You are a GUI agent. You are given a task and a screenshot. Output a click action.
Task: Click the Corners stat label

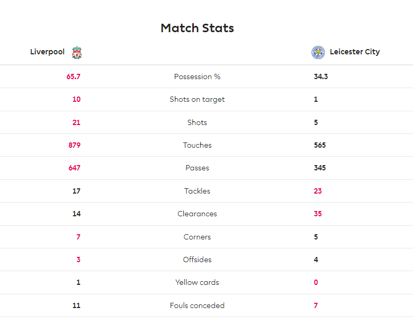pos(198,237)
